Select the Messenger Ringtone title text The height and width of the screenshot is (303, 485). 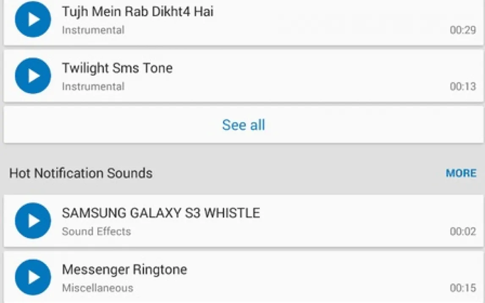[124, 270]
